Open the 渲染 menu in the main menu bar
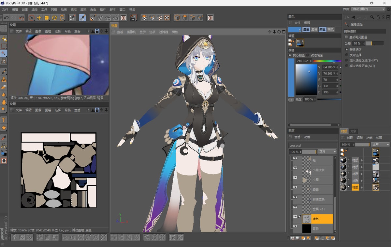The width and height of the screenshot is (391, 247). (83, 9)
